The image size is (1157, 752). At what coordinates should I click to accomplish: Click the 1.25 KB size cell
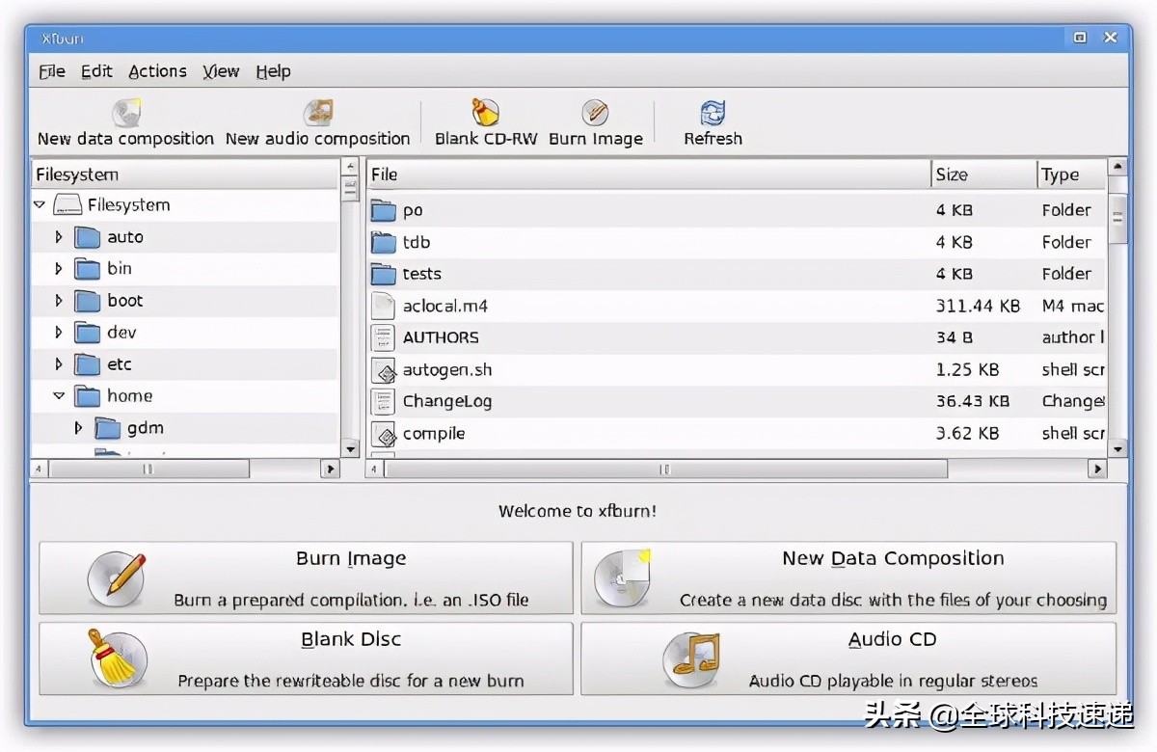[x=967, y=369]
